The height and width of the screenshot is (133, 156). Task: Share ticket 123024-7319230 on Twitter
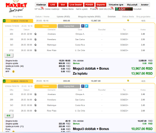click(86, 26)
